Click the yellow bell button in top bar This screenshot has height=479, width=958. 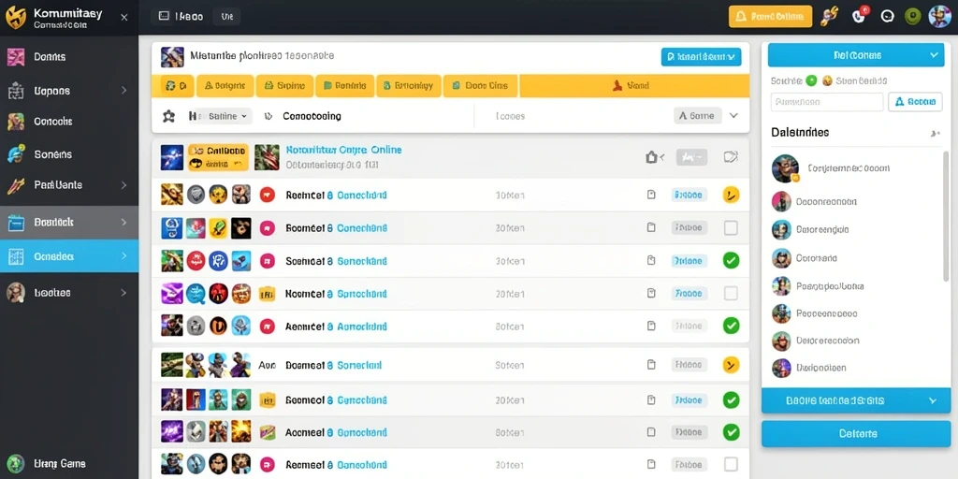click(x=770, y=17)
